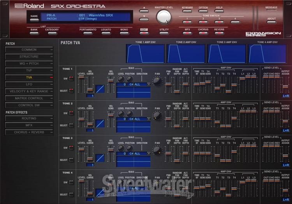Change Tone 3 output assign L+R
Viewport: 292px width, 204px height.
coord(286,165)
